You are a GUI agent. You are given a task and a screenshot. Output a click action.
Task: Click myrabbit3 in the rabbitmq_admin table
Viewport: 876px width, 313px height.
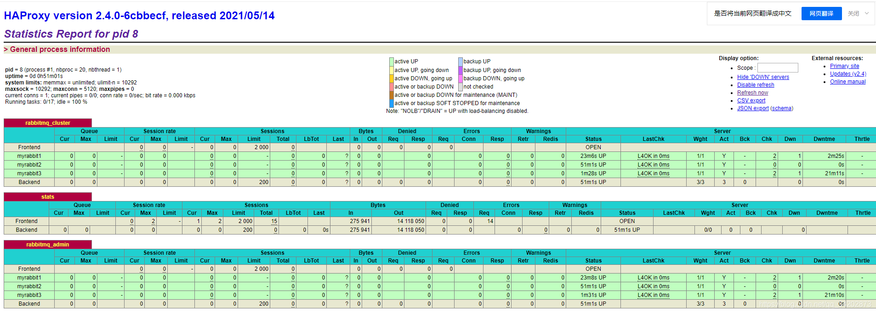[x=29, y=295]
